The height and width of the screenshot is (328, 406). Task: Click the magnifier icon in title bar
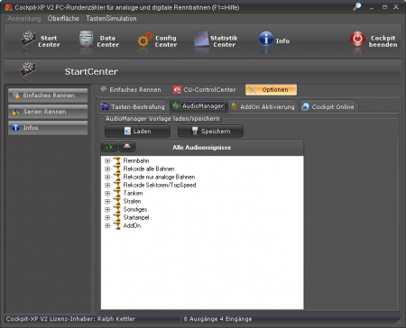(357, 6)
